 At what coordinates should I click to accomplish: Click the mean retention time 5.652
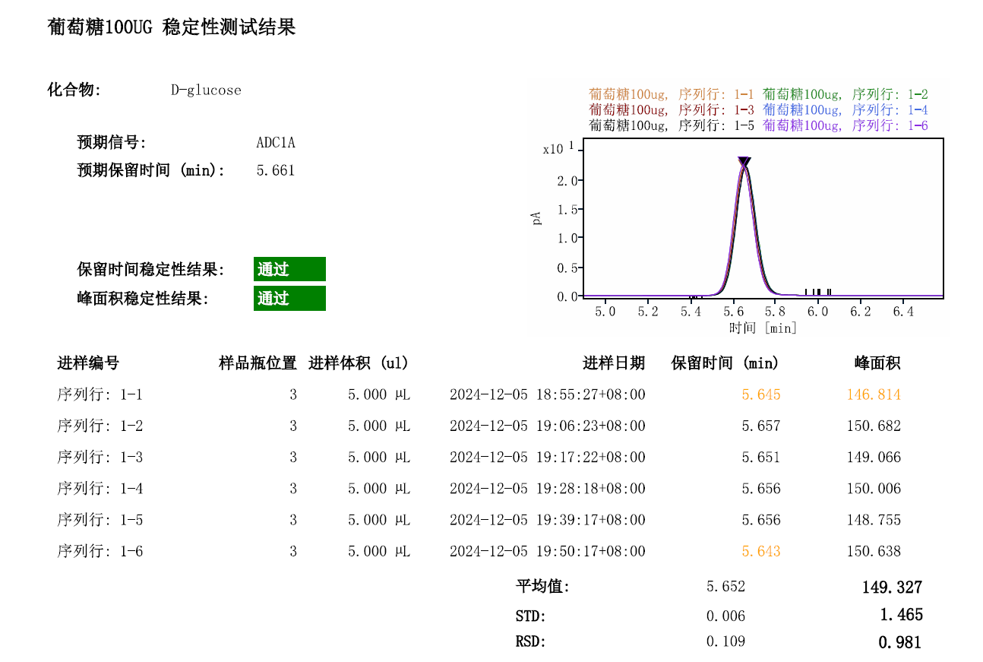coord(725,587)
